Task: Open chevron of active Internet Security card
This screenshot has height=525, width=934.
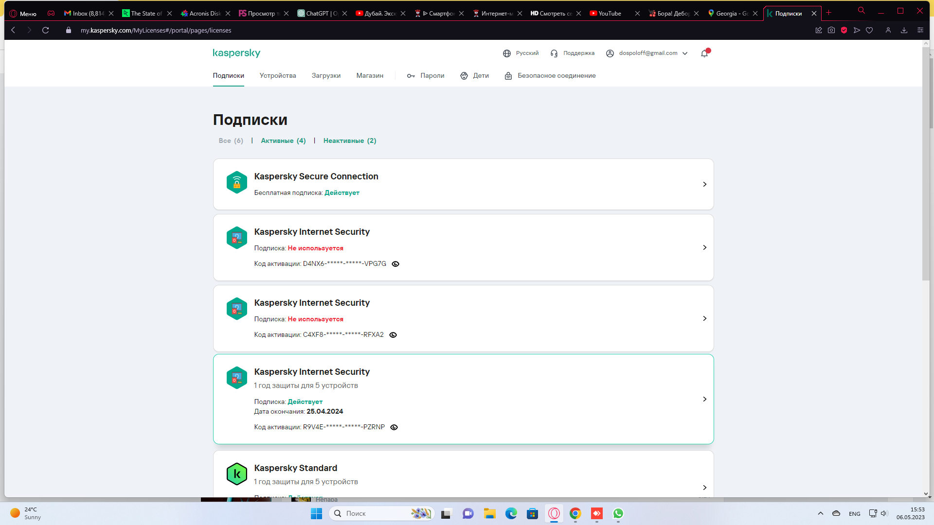Action: 704,399
